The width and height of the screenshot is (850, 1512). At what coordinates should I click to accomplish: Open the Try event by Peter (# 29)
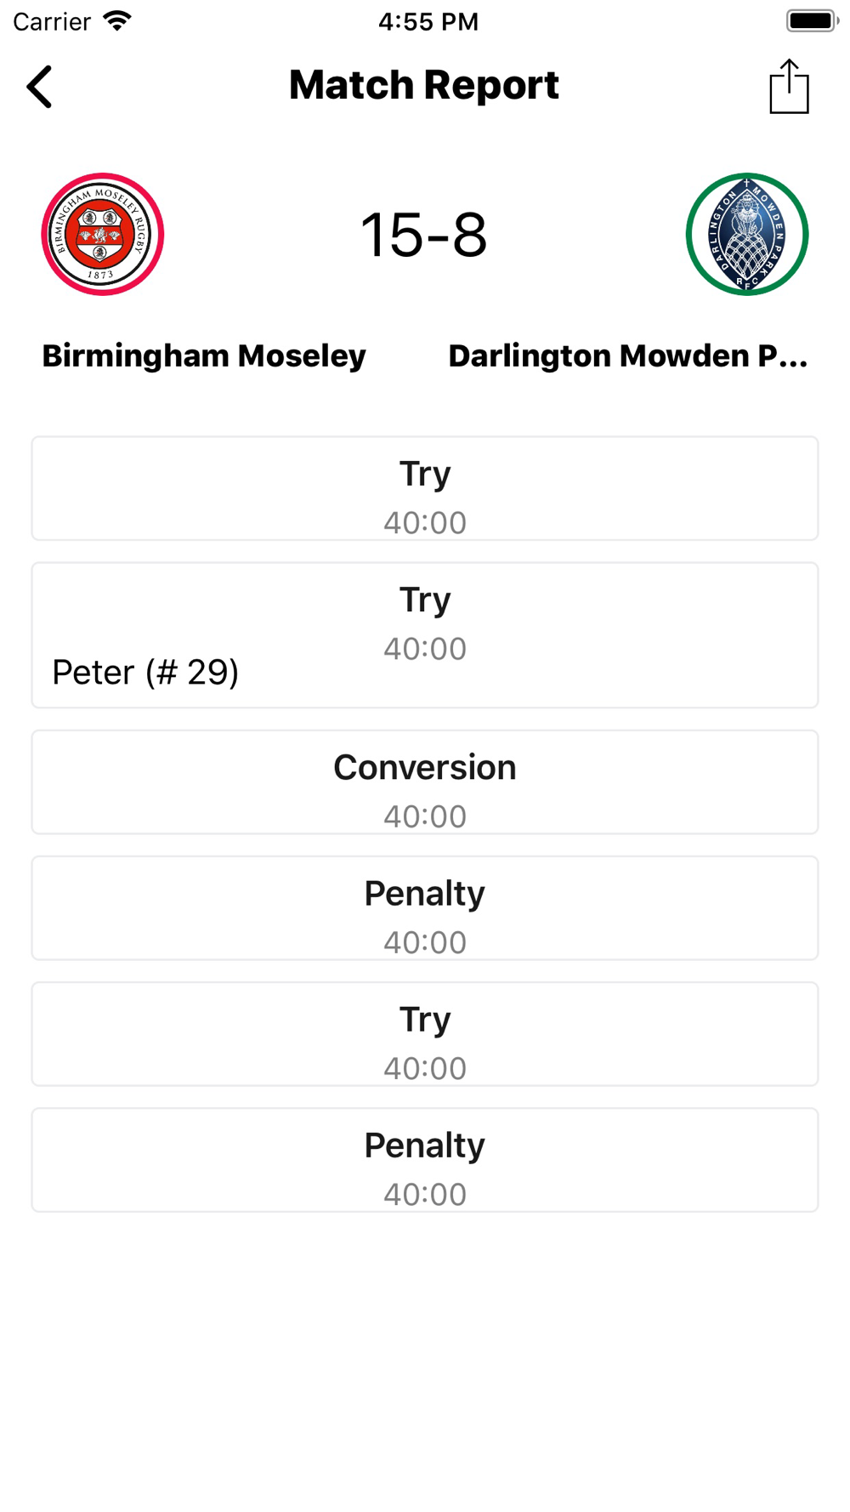425,634
